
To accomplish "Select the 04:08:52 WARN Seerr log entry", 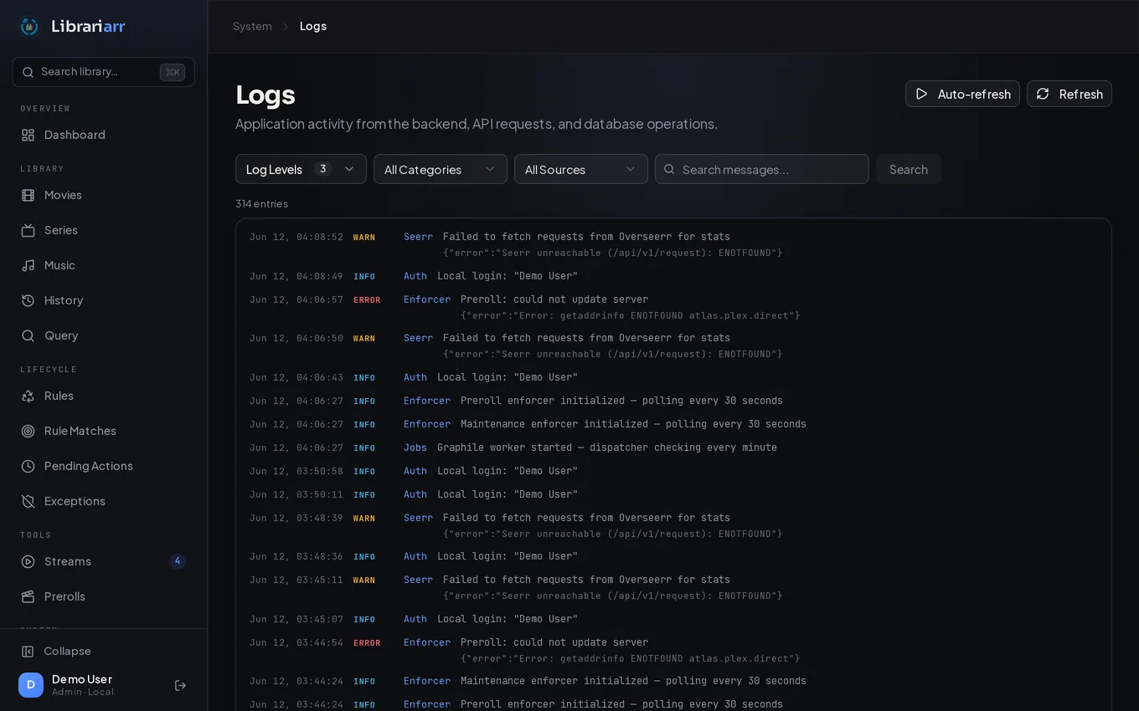I will (x=673, y=244).
